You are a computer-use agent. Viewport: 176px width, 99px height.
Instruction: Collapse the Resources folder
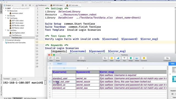coord(6,11)
